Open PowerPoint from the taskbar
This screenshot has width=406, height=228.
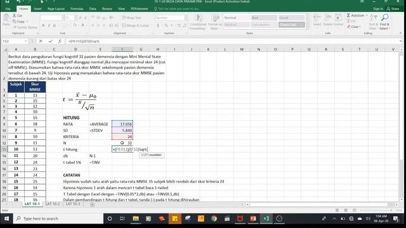click(253, 218)
